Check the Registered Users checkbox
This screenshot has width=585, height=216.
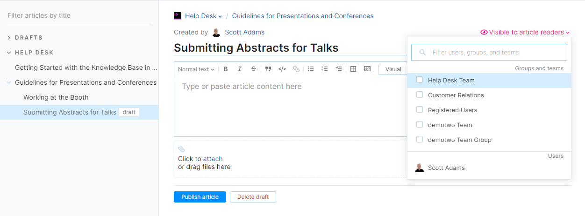pyautogui.click(x=420, y=110)
